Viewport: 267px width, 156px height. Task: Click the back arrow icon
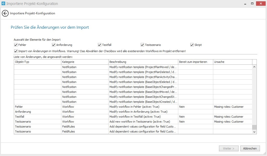(x=5, y=13)
